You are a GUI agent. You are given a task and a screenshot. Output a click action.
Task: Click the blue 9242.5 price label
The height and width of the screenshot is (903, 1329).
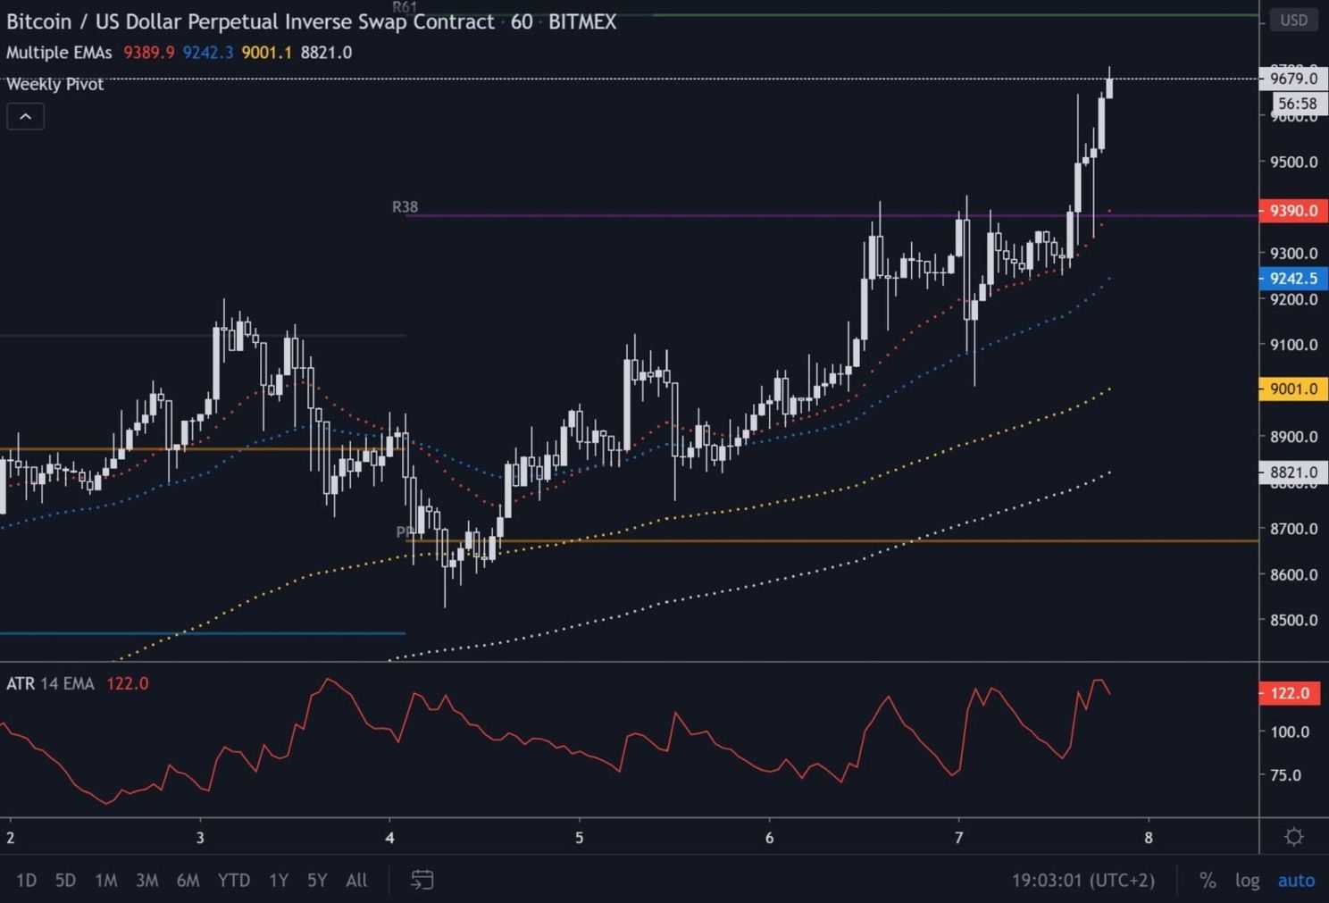1292,278
